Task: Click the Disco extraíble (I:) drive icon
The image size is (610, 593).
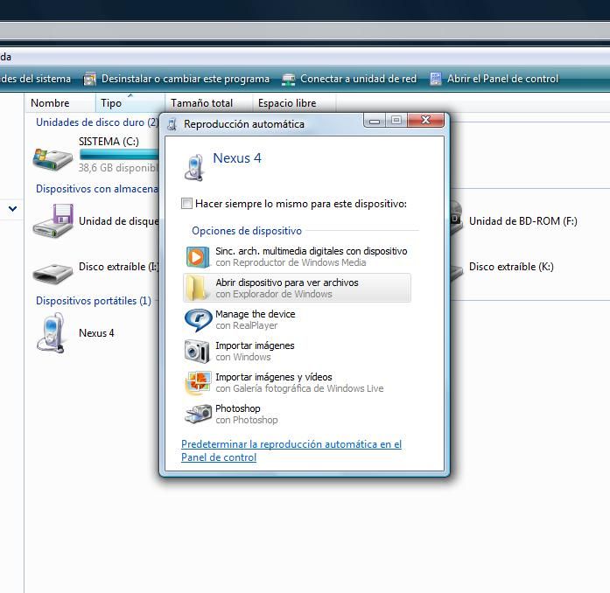Action: pos(53,273)
